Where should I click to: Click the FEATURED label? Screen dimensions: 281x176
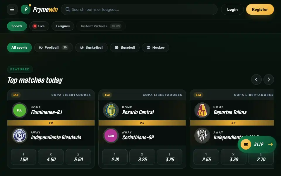click(20, 69)
